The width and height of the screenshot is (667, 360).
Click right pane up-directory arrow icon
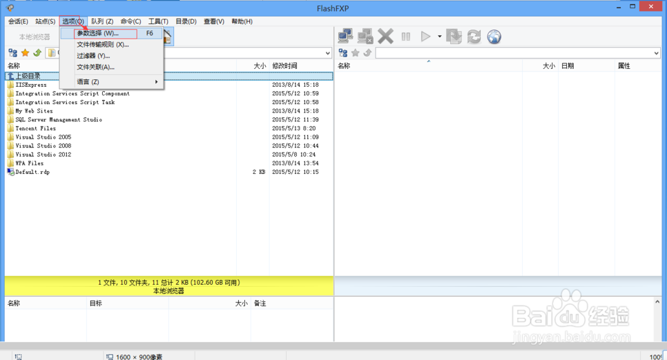368,53
